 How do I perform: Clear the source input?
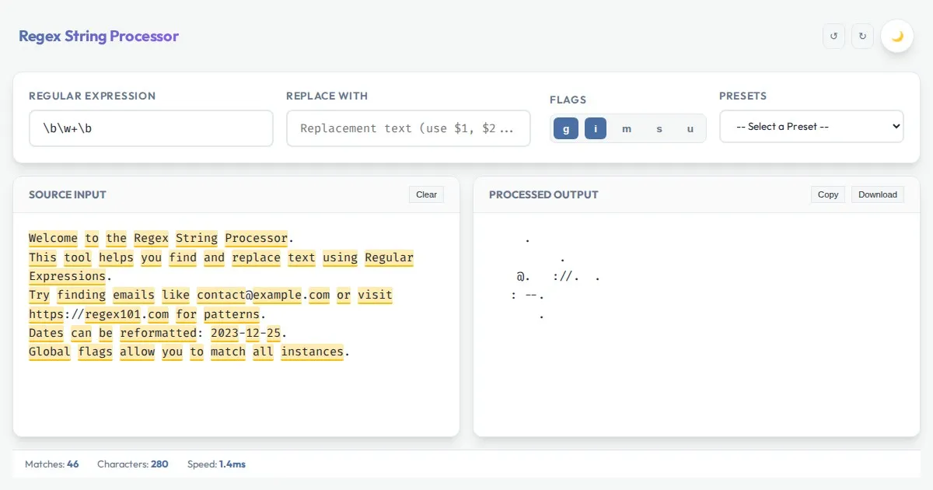426,194
